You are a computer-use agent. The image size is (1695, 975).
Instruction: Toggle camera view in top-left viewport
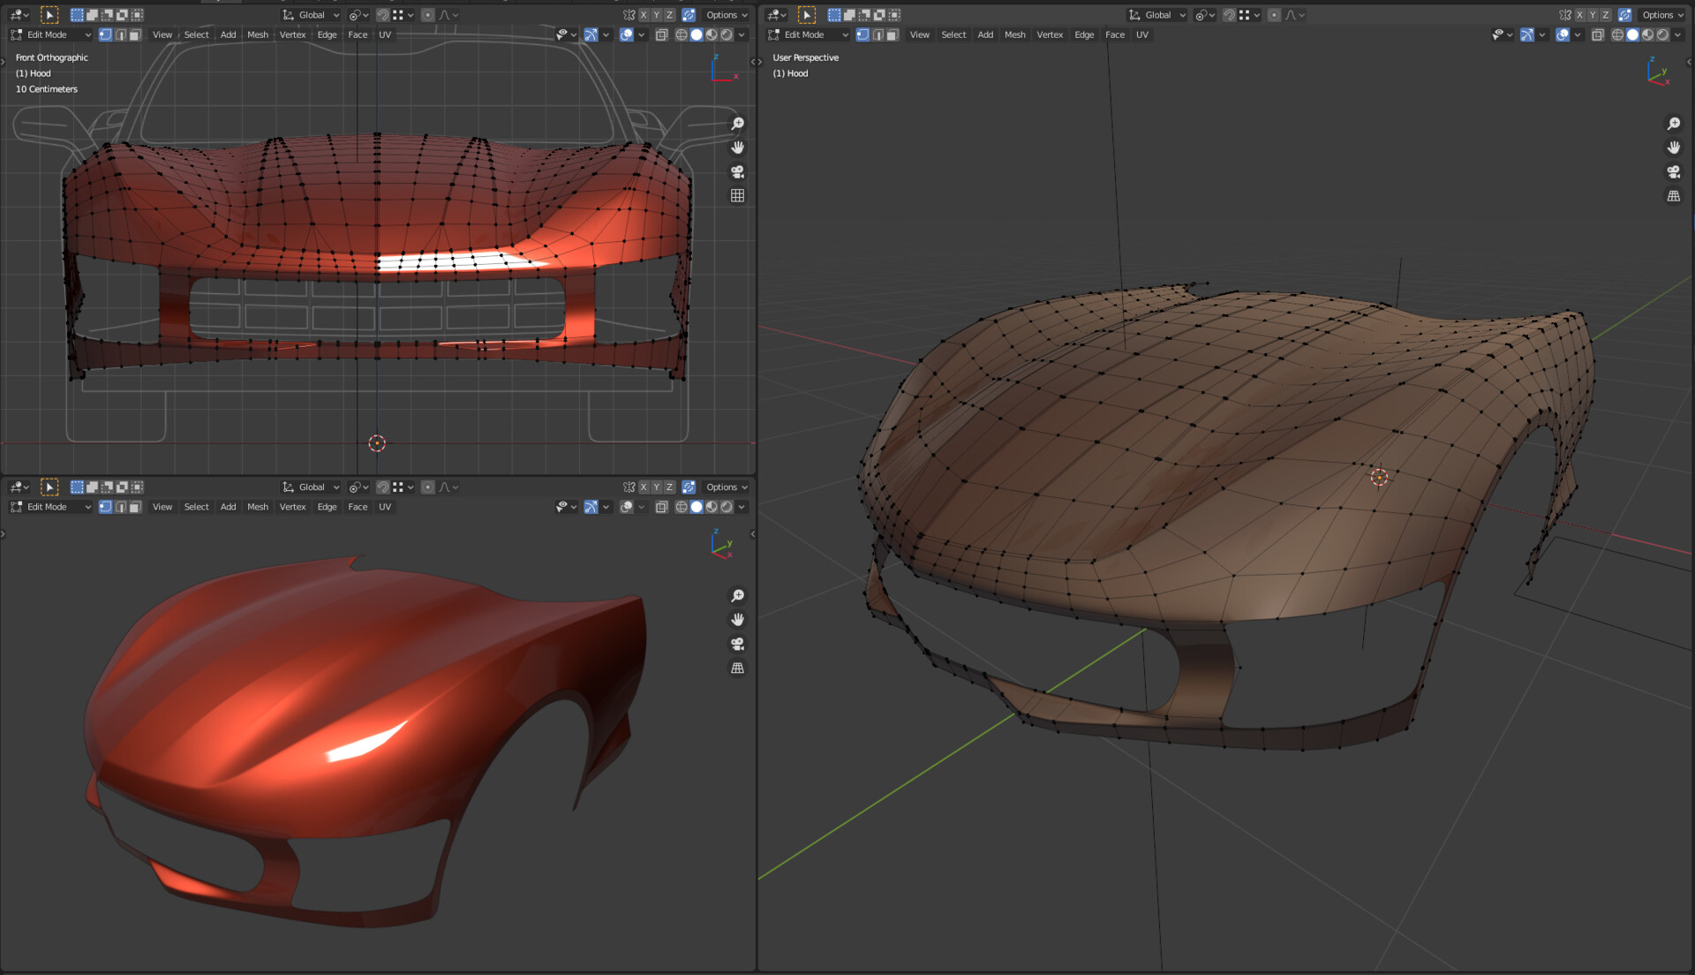(737, 171)
